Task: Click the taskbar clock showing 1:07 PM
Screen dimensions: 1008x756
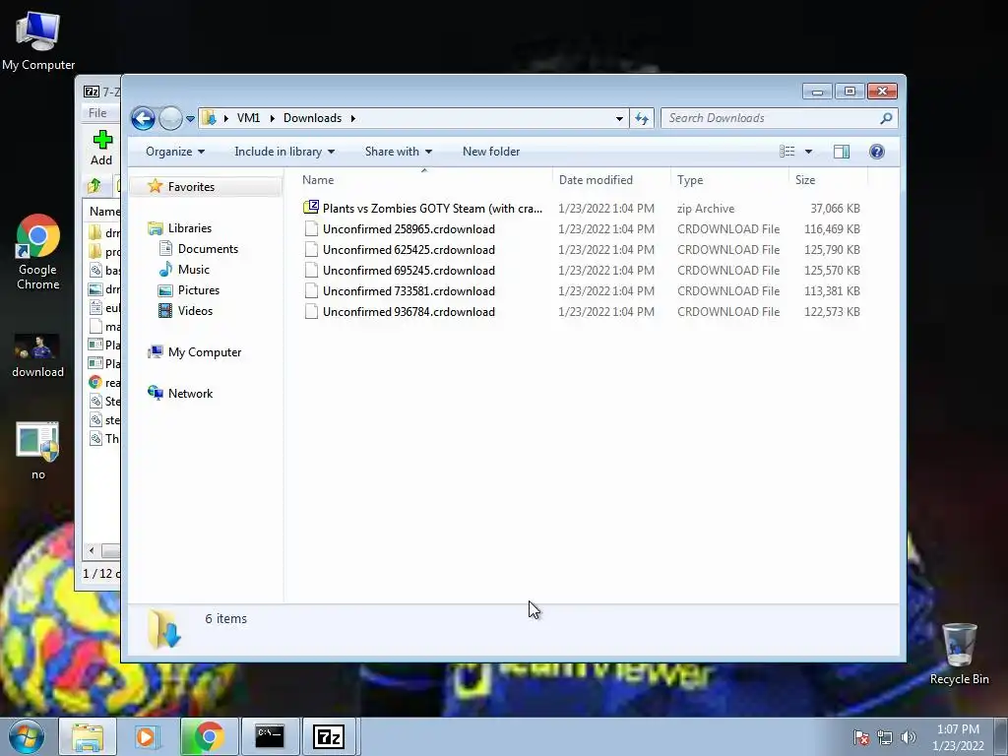Action: (x=958, y=737)
